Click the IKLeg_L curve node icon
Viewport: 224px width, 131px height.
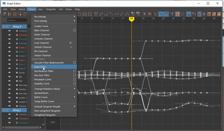(x=10, y=110)
